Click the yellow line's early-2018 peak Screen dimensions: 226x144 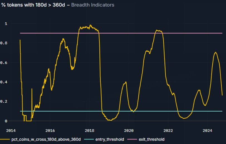point(90,25)
